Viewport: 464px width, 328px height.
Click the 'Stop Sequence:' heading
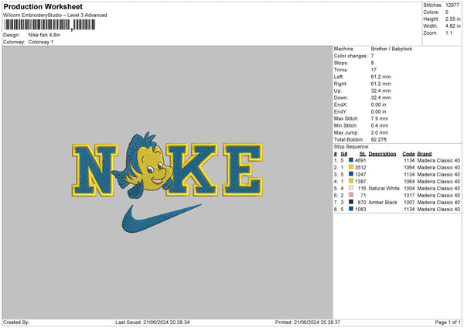(x=352, y=147)
